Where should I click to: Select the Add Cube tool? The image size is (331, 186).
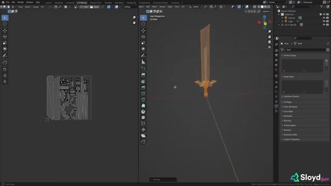pos(143,69)
